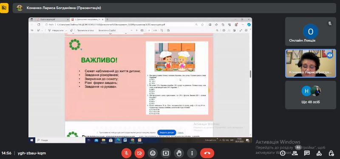Open the PDF settings gear icon
This screenshot has height=159, width=340.
246,30
